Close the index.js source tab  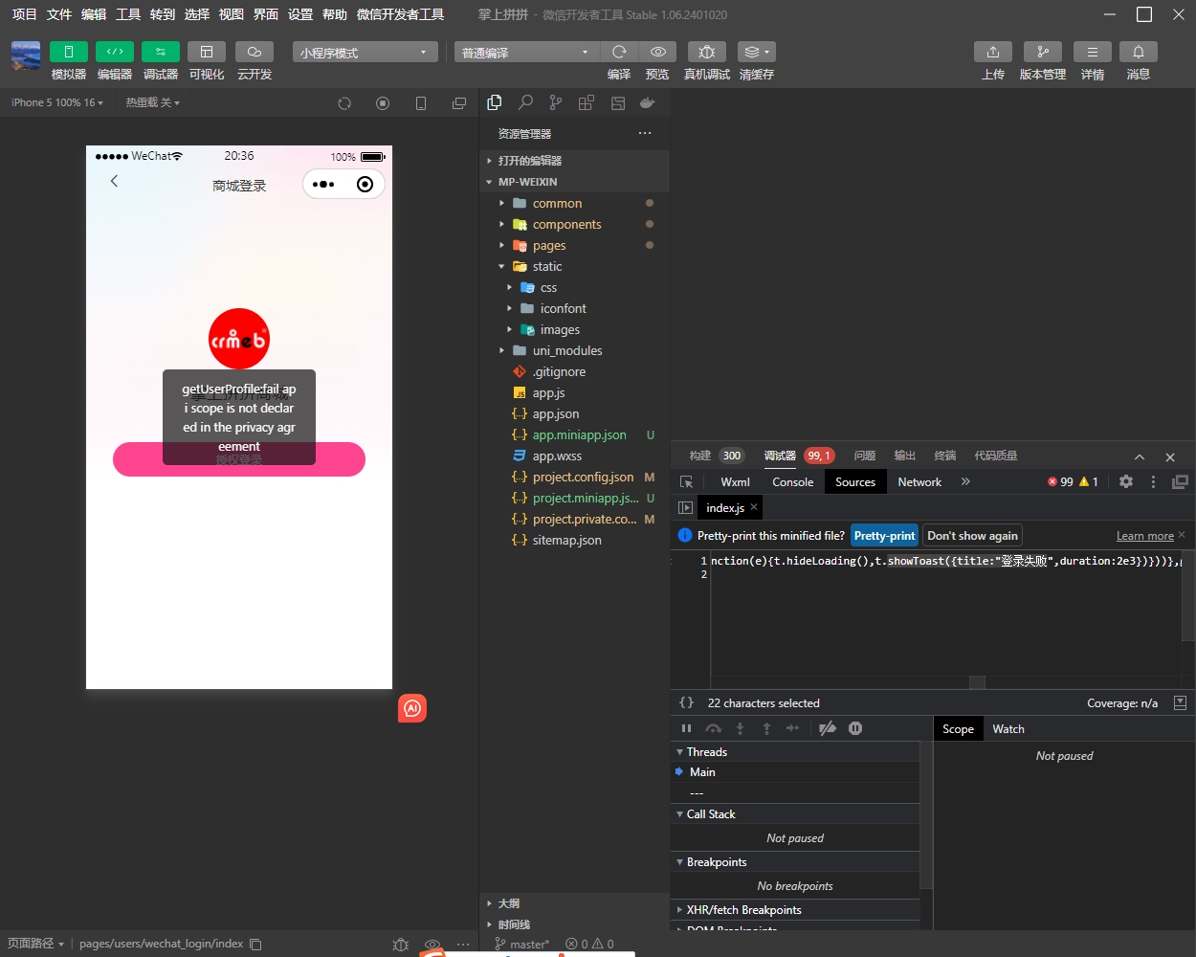(754, 507)
